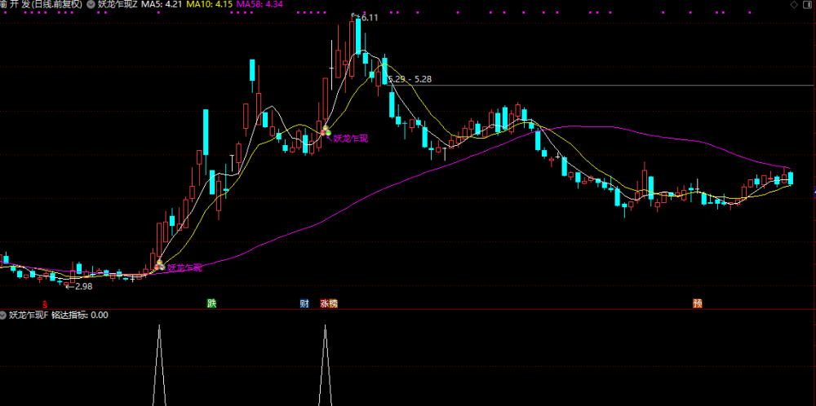
Task: Toggle the MA10 moving average label
Action: coord(209,5)
